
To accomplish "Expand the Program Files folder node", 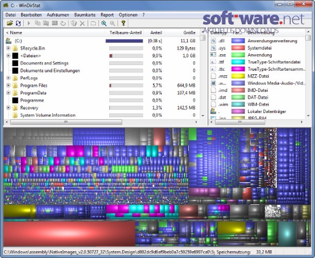I will click(x=8, y=85).
